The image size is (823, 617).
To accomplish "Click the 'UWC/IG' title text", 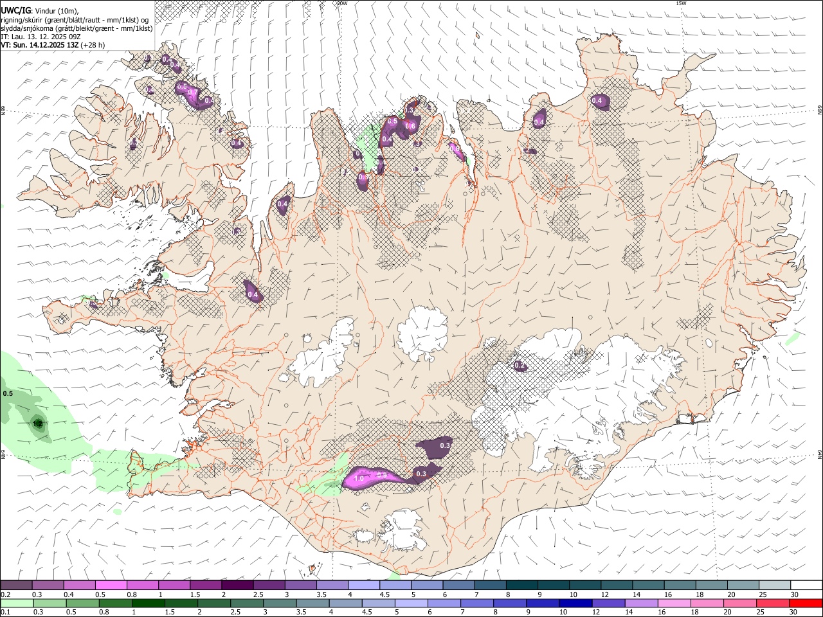I will [x=15, y=11].
